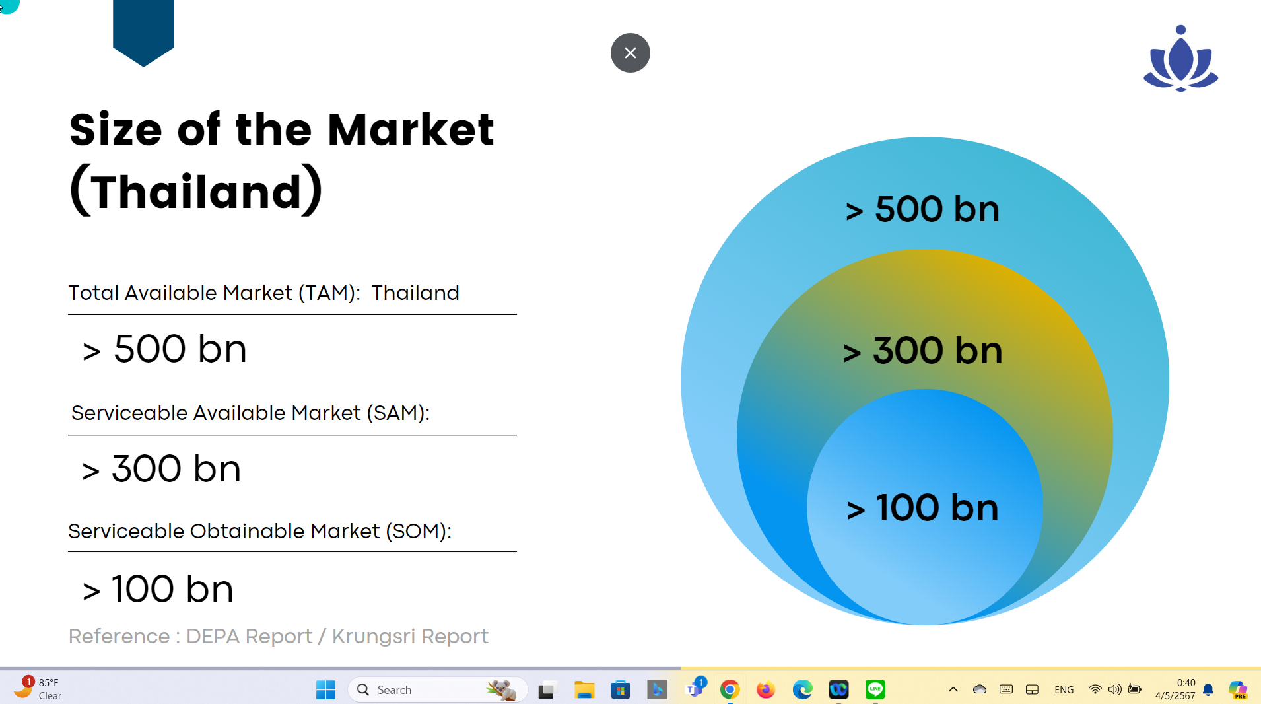
Task: Click 'Reference : DEPA Report / Krungsri Report'
Action: pyautogui.click(x=278, y=636)
